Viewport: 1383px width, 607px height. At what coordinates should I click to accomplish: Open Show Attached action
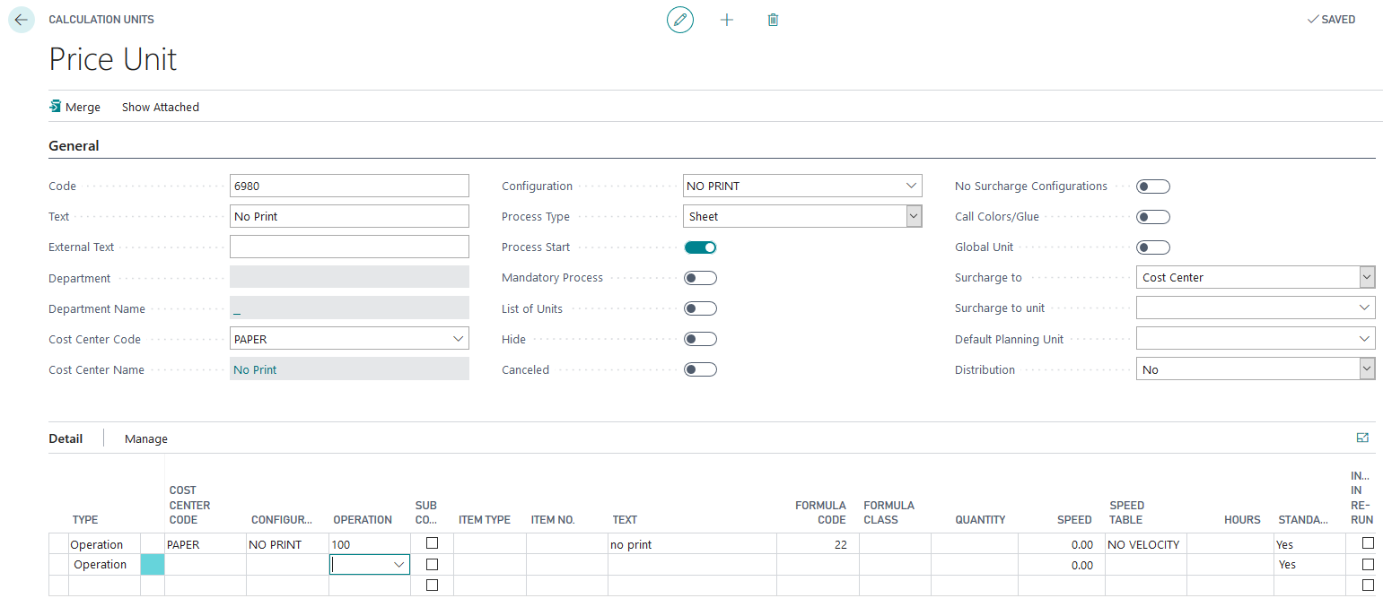point(161,107)
